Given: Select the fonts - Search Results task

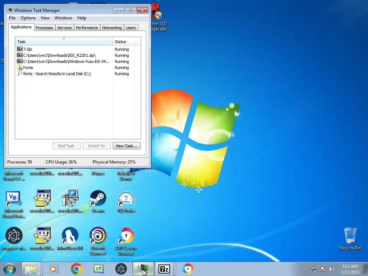Looking at the screenshot, I should [x=75, y=73].
